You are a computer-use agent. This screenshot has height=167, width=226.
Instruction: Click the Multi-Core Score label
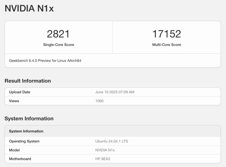(167, 45)
